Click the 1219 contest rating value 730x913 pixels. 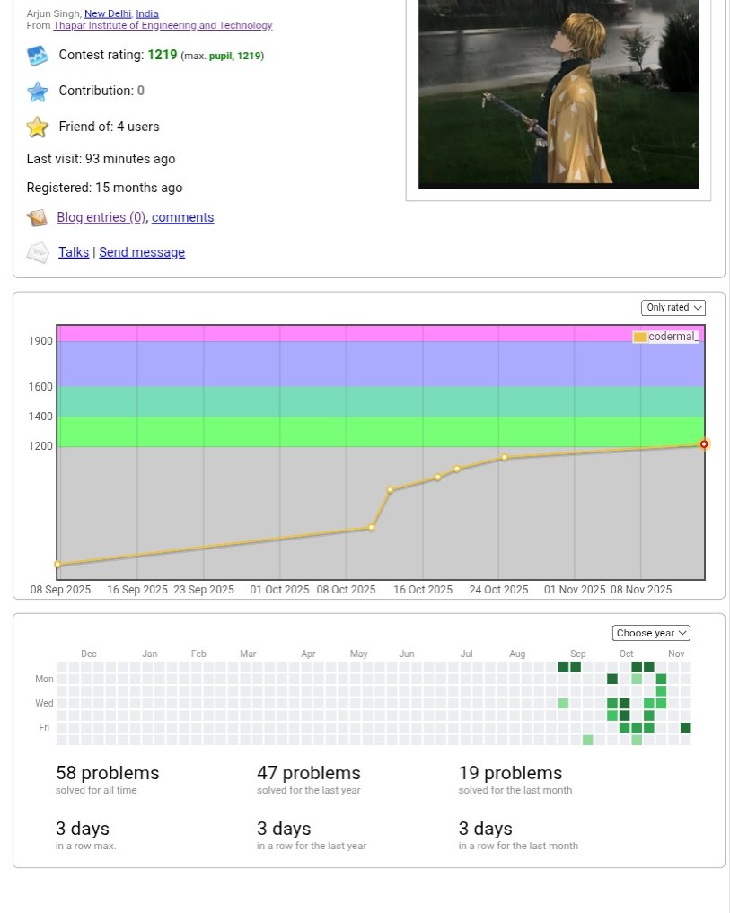pyautogui.click(x=162, y=55)
